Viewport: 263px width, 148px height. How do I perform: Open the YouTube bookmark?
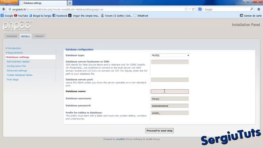click(x=21, y=16)
